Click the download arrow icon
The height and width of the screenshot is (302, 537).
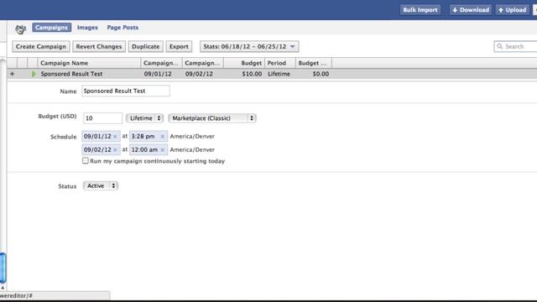coord(455,10)
